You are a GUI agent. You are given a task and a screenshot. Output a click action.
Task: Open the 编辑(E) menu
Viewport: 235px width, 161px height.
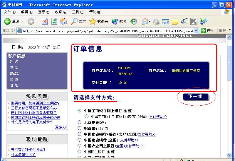coord(27,12)
